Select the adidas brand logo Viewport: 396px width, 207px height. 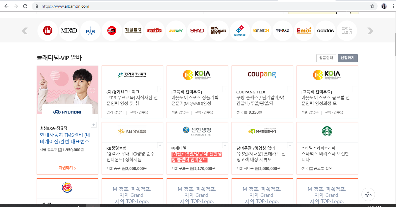(x=325, y=31)
